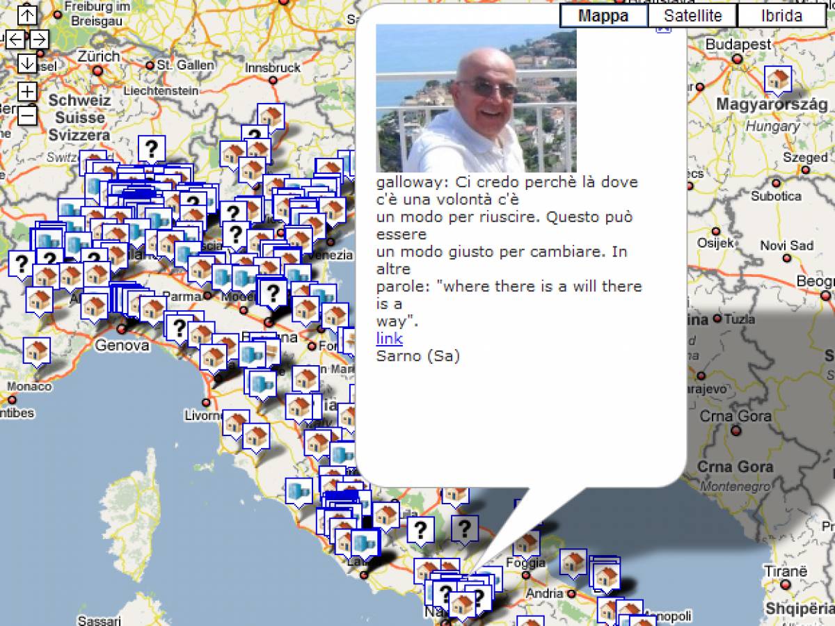Zoom in with the plus button
The image size is (835, 626).
(x=27, y=91)
